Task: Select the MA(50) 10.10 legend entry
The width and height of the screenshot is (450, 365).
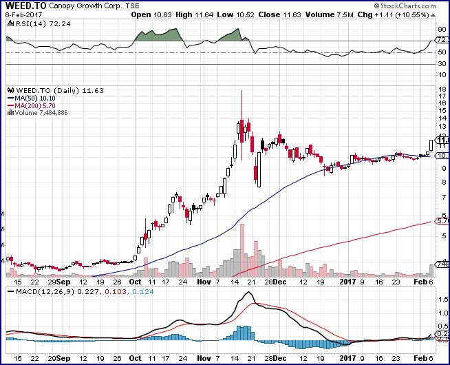Action: (35, 98)
